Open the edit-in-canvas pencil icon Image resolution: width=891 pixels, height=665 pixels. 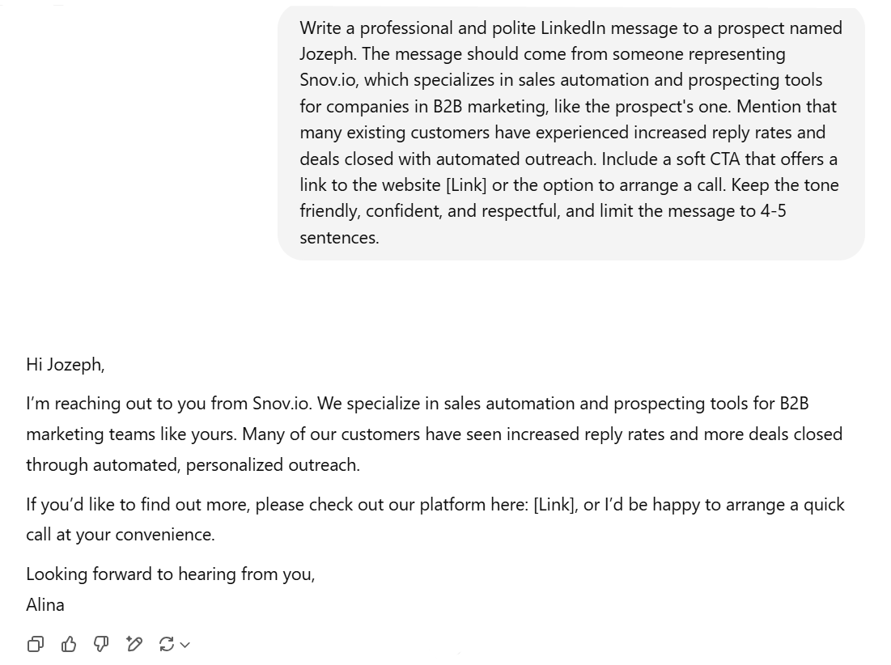click(x=134, y=644)
